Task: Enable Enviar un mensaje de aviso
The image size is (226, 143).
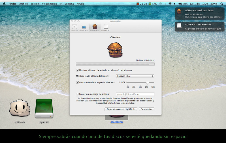Action: point(77,94)
